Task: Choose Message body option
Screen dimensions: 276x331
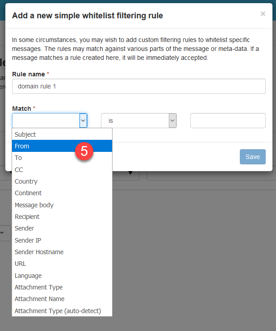Action: click(34, 205)
